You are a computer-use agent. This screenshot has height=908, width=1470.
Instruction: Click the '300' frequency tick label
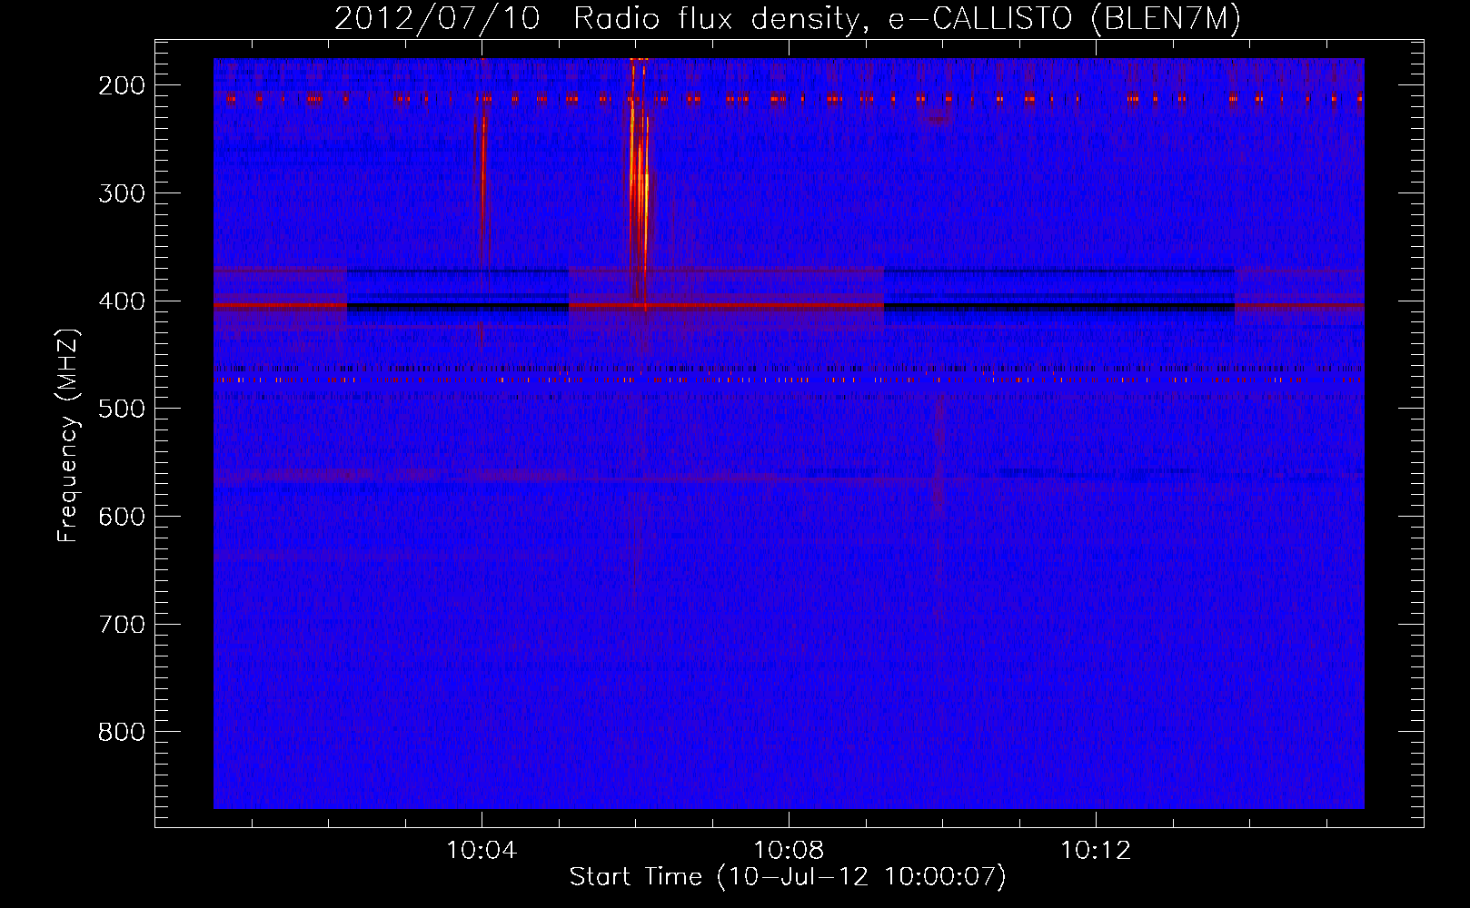pyautogui.click(x=121, y=193)
